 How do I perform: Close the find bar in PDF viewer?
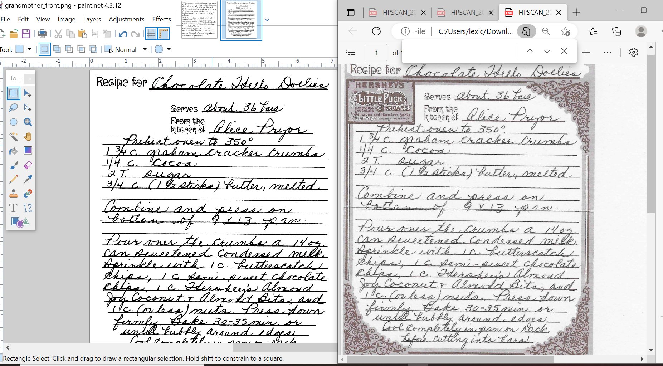[564, 51]
